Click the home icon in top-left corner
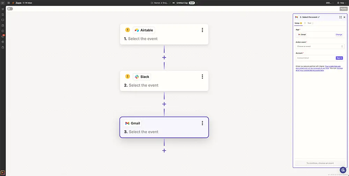349x176 pixels. pos(3,3)
